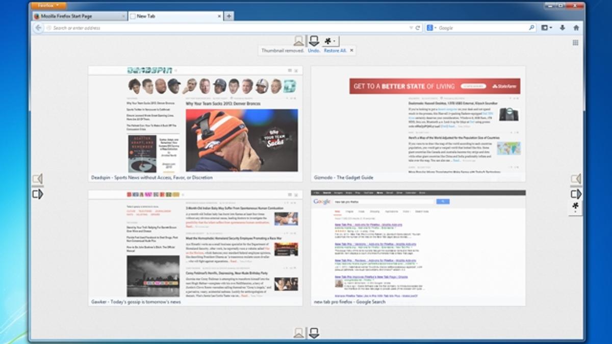Image resolution: width=612 pixels, height=344 pixels.
Task: Click the Restore All link
Action: 335,50
